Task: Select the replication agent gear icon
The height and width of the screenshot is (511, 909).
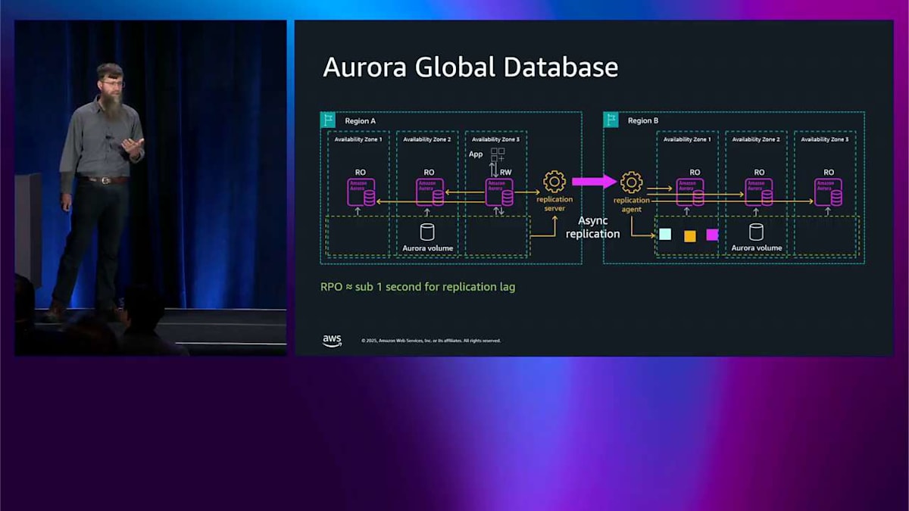Action: click(631, 182)
